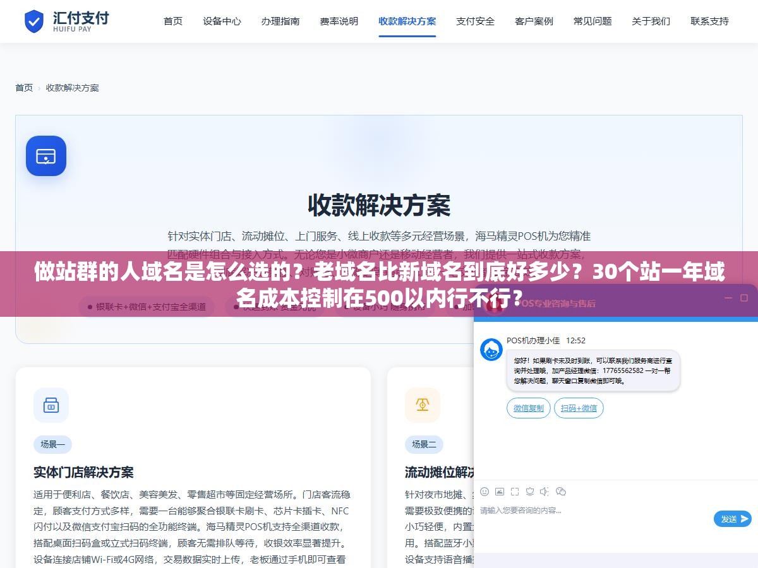Click the 实体门店解决方案 heading
Image resolution: width=758 pixels, height=568 pixels.
tap(83, 472)
